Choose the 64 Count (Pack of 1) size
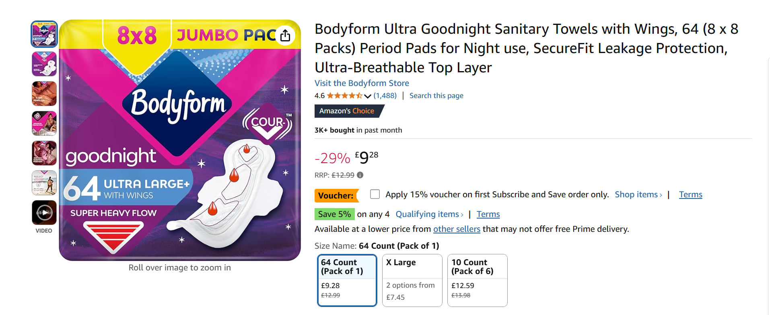770x315 pixels. click(347, 280)
